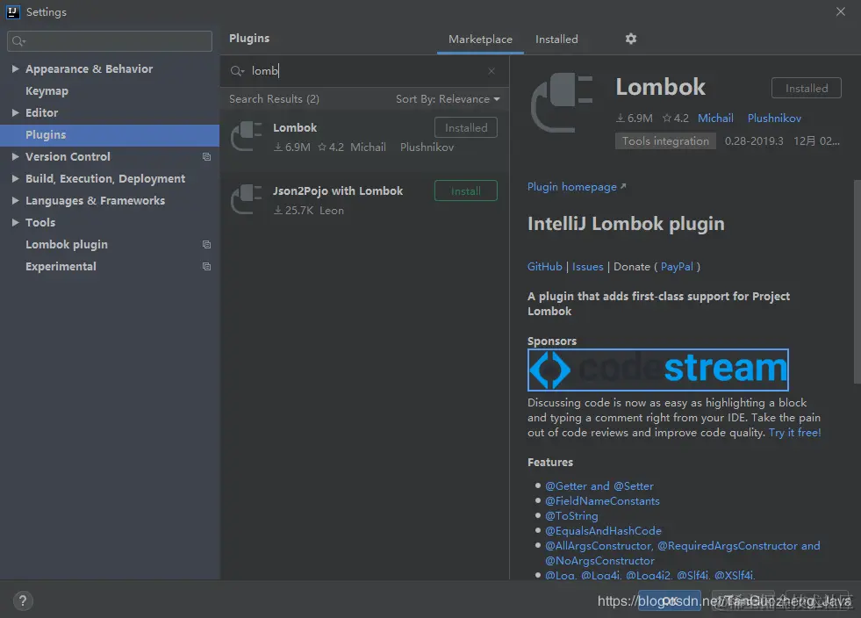Image resolution: width=861 pixels, height=618 pixels.
Task: Click the plugin details vertical scrollbar
Action: (x=857, y=282)
